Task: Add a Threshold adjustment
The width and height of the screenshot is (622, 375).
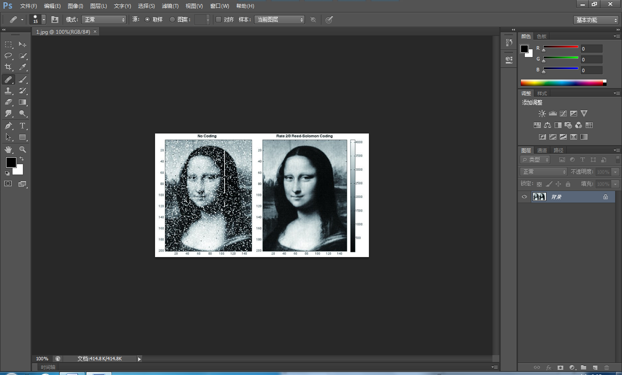Action: click(x=563, y=137)
